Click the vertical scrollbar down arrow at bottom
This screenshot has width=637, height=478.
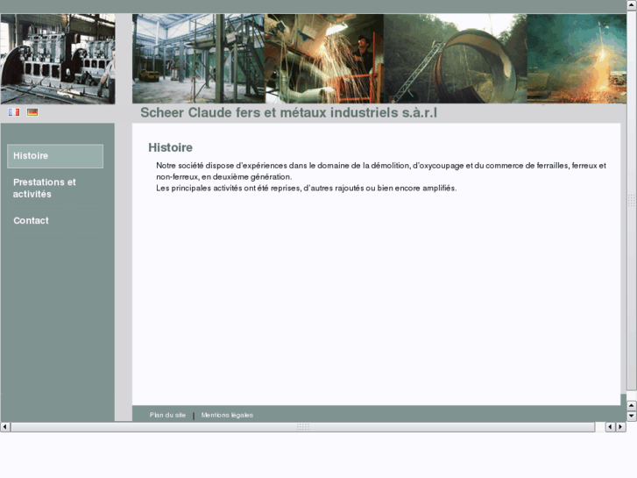tap(632, 416)
